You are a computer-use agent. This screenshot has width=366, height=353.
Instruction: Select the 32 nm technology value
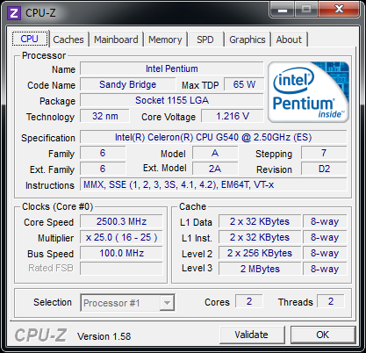[104, 116]
